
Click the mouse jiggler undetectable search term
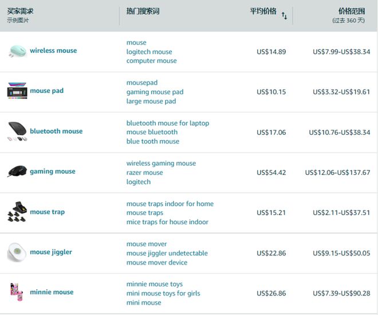pos(167,253)
